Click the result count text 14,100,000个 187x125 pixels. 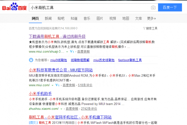click(69, 28)
